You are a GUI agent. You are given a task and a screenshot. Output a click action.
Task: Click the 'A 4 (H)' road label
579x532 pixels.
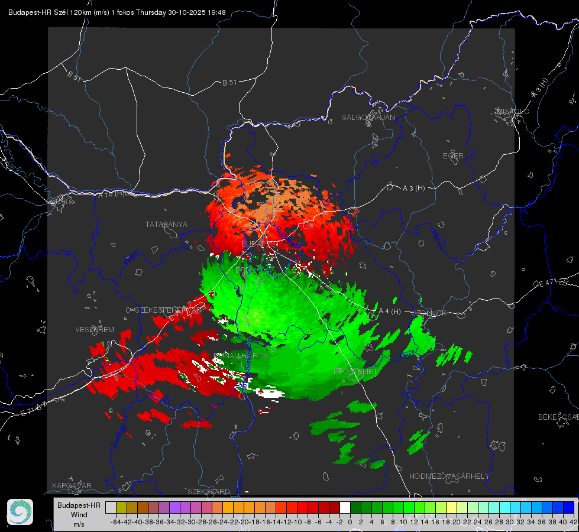coord(390,312)
